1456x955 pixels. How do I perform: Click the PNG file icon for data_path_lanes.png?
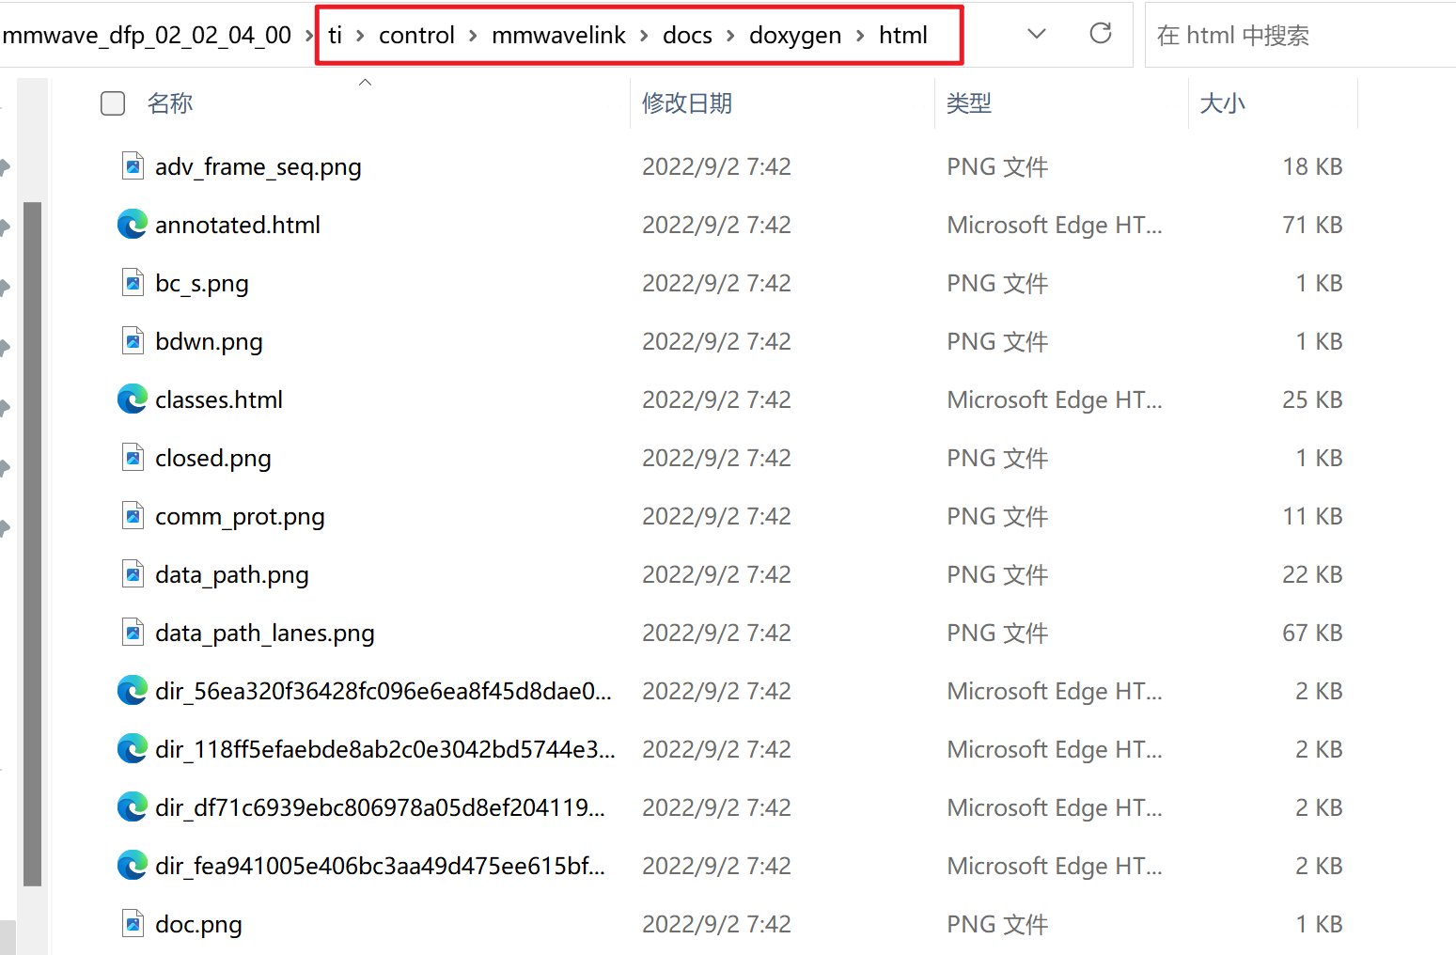(x=133, y=633)
